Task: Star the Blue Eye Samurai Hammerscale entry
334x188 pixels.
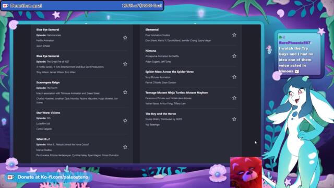Action: [125, 38]
